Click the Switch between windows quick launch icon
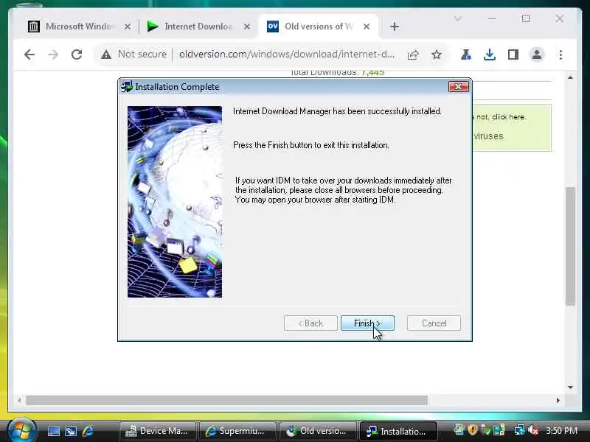This screenshot has height=442, width=590. 71,431
